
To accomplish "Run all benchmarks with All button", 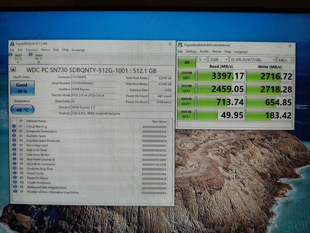I will click(x=187, y=62).
